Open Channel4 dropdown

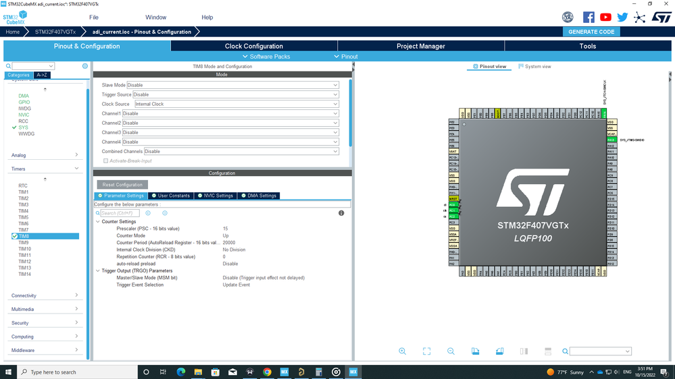click(230, 142)
